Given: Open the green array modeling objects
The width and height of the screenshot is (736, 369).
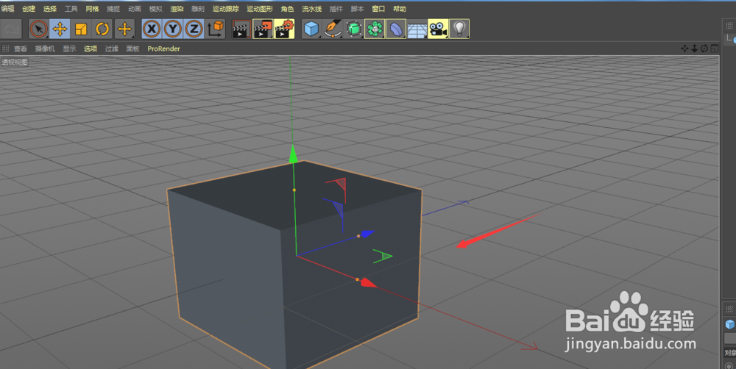Looking at the screenshot, I should pyautogui.click(x=375, y=29).
